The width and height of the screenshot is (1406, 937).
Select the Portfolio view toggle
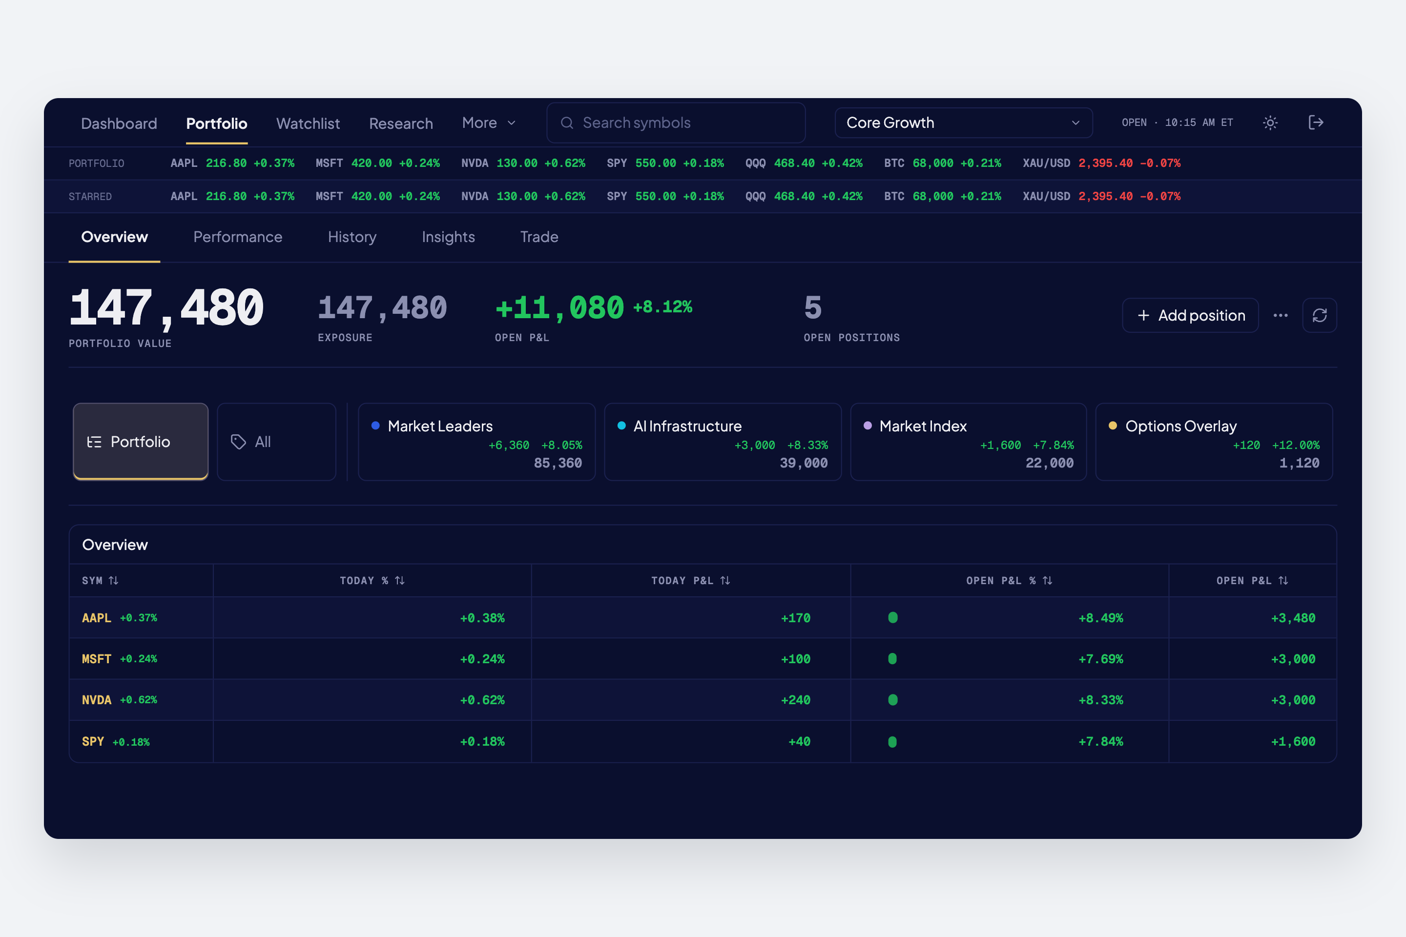pos(141,441)
